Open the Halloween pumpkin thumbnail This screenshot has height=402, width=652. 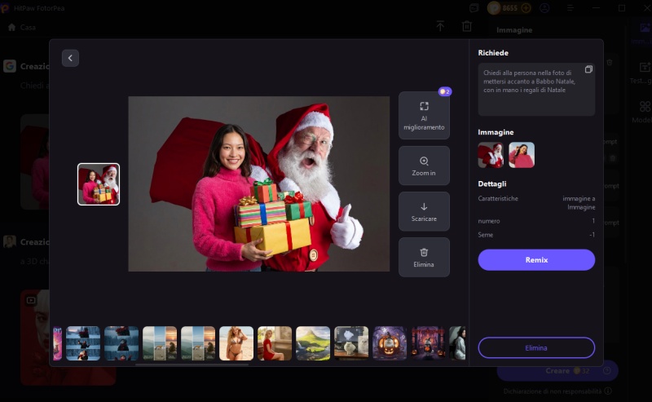coord(390,343)
